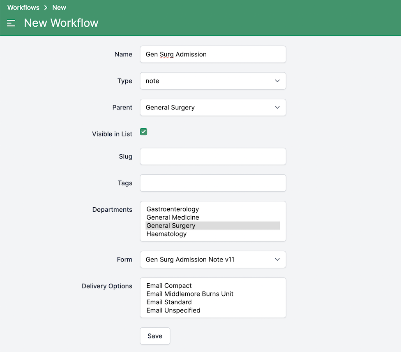Select Gastroenterology in Departments list

pos(173,209)
